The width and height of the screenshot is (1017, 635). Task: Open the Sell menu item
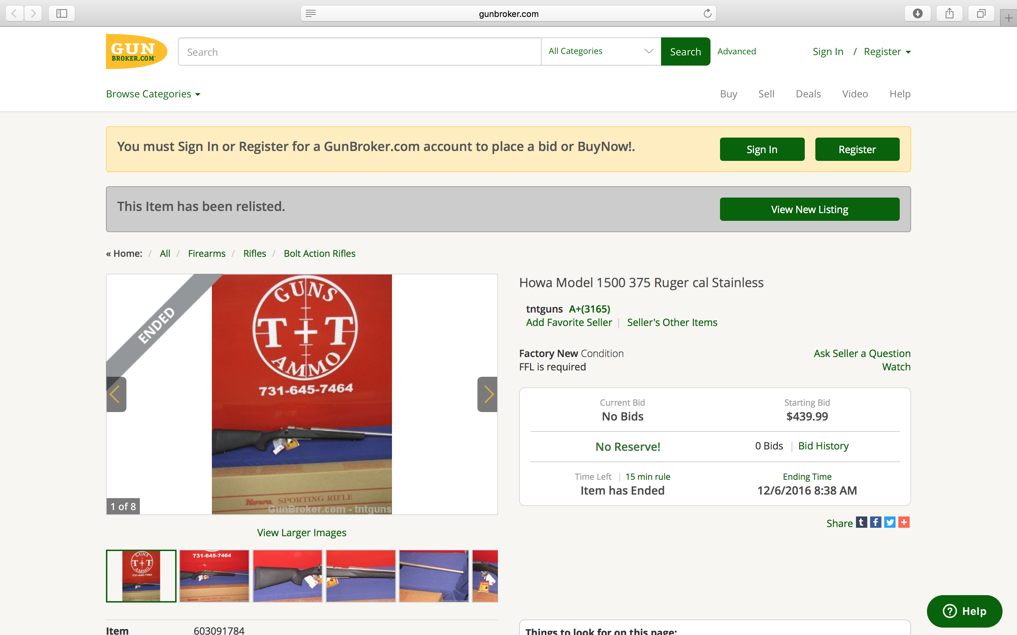point(766,93)
